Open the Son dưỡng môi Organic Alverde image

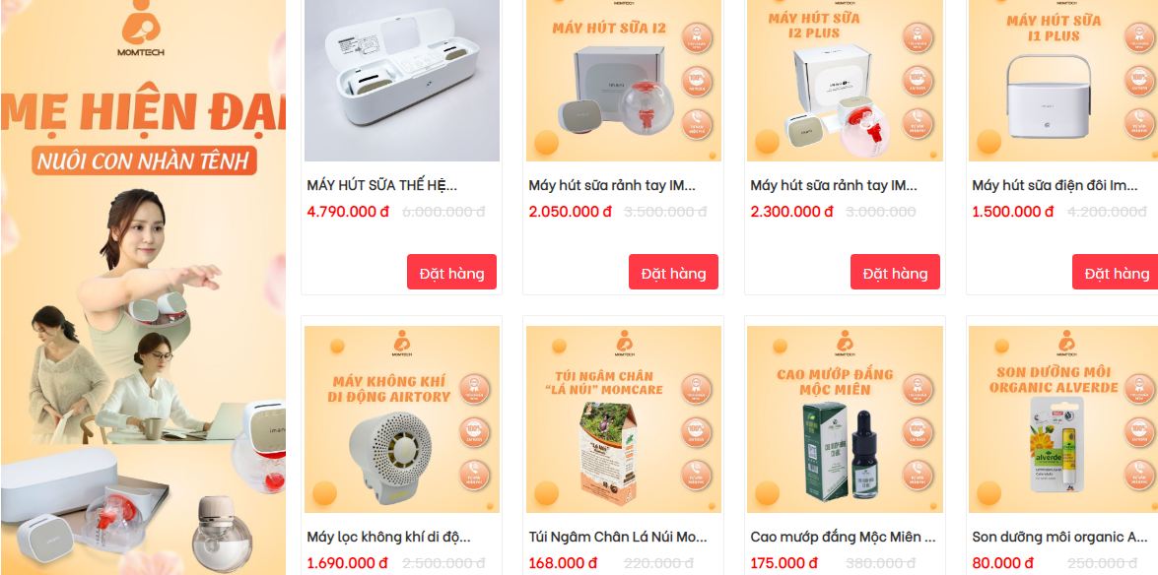point(1062,419)
